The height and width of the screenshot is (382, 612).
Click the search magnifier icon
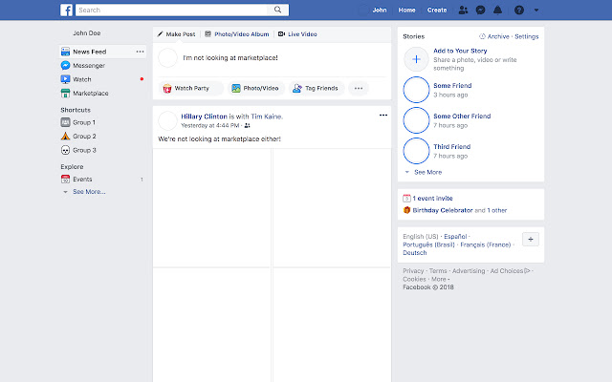pos(277,10)
